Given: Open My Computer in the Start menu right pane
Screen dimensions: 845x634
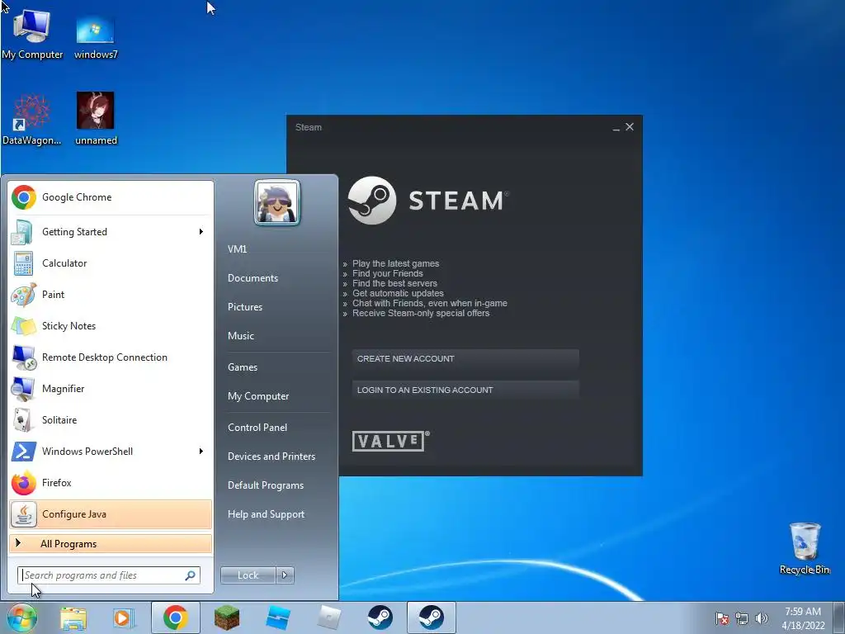Looking at the screenshot, I should [258, 396].
